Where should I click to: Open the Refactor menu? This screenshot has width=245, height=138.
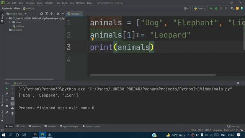[x=49, y=3]
